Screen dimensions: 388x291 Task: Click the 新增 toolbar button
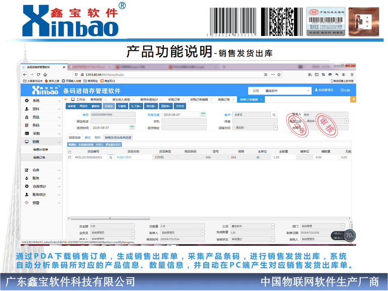72,106
